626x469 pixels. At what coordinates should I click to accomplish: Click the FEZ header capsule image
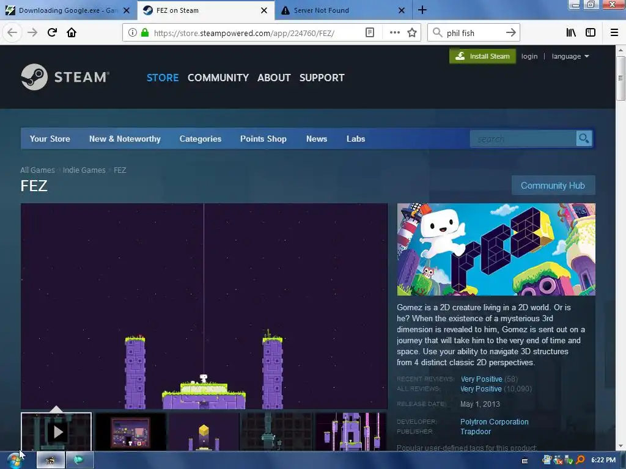tap(496, 249)
